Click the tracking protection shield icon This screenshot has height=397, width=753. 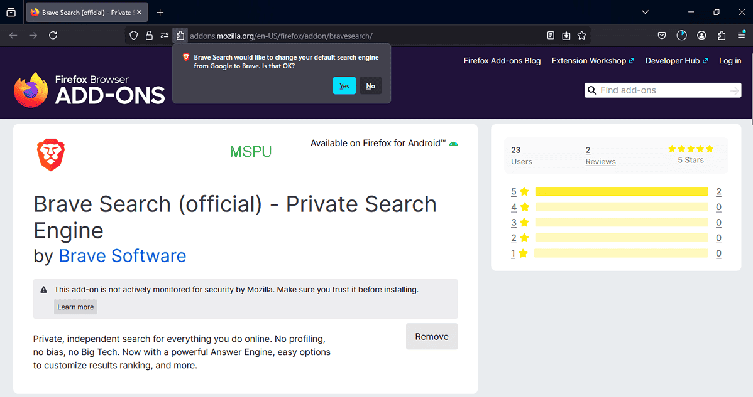tap(133, 35)
